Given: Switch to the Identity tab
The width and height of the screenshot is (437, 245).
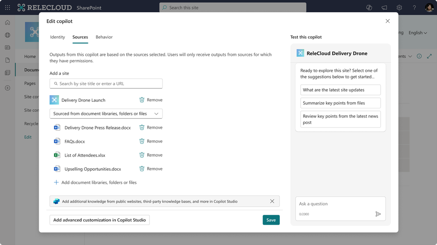Looking at the screenshot, I should [x=57, y=37].
